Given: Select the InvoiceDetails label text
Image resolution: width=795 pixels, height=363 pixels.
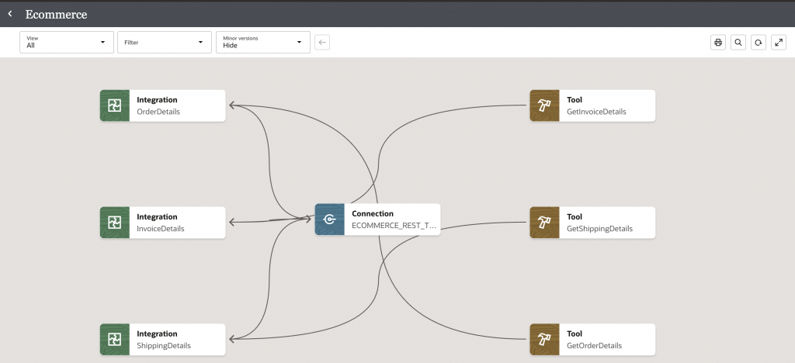Looking at the screenshot, I should (160, 229).
